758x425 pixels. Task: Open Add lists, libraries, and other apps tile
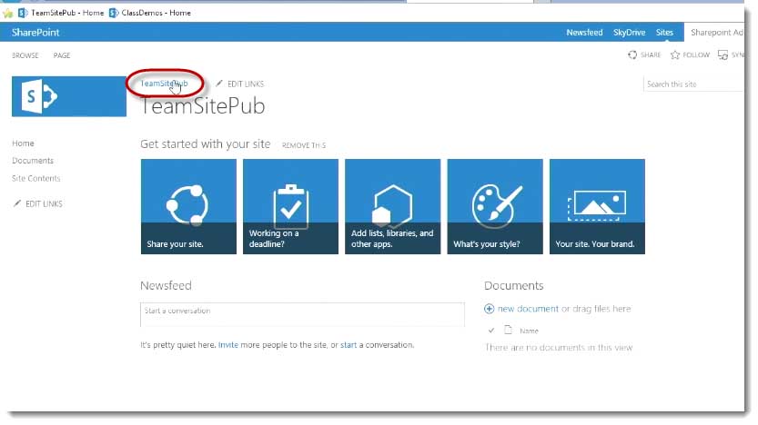[392, 206]
